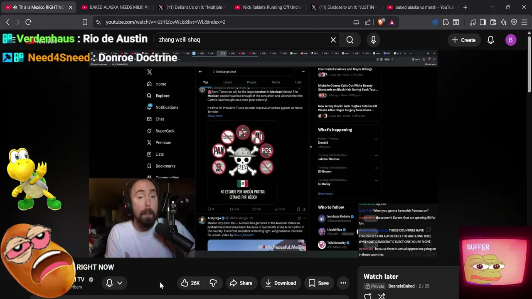Install app icon in address bar
The height and width of the screenshot is (299, 532).
pos(356,22)
